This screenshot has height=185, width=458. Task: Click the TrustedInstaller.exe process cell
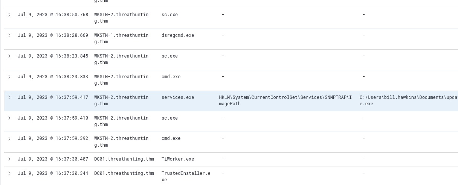click(x=186, y=176)
